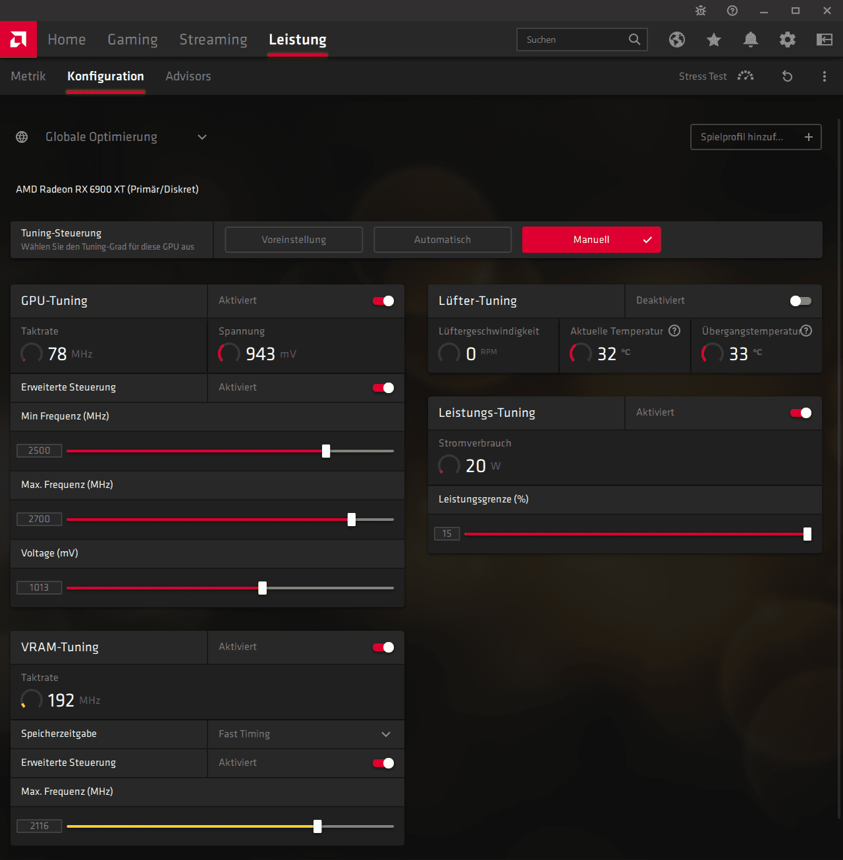Click the help icon next to Aktuelle Temperatur
Screen dimensions: 843x860
click(674, 331)
